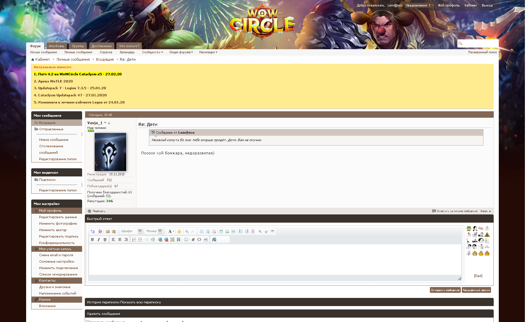This screenshot has height=322, width=530.
Task: Click the Undo arrow in the editor
Action: [x=187, y=231]
